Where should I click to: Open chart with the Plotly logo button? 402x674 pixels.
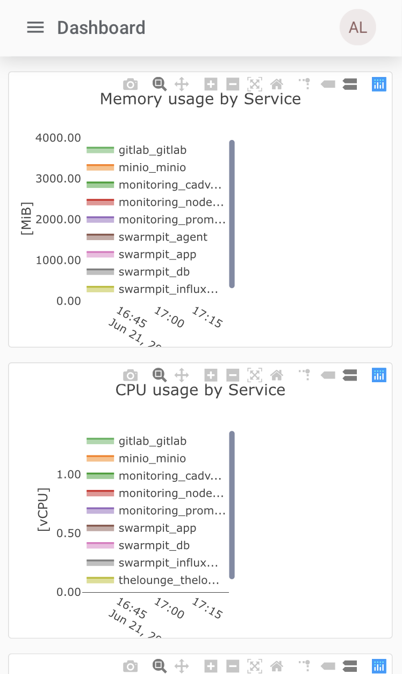tap(379, 84)
